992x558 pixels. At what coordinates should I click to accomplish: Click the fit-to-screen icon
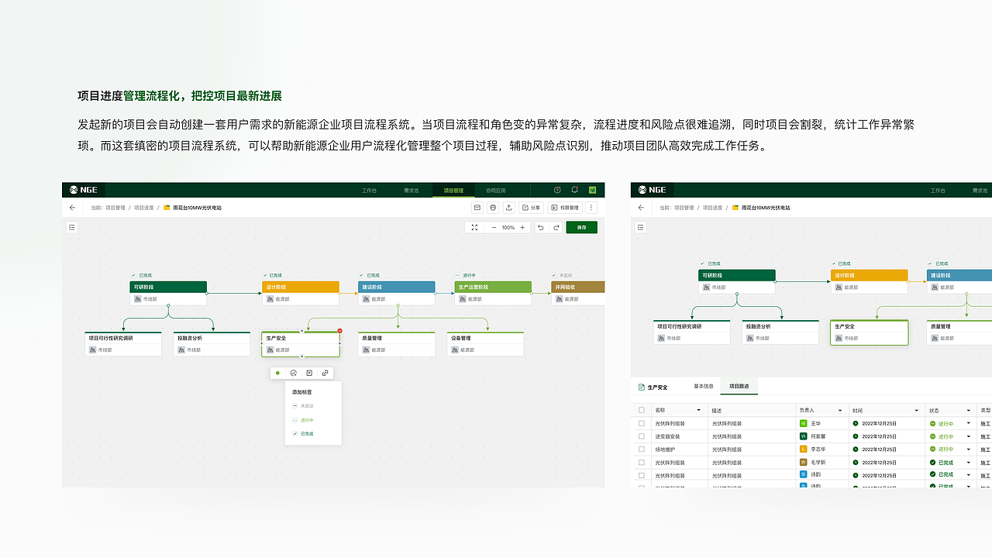click(475, 227)
